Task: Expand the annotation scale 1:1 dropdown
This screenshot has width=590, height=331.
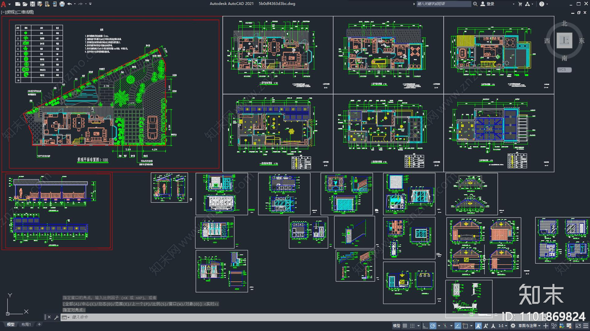Action: point(503,326)
